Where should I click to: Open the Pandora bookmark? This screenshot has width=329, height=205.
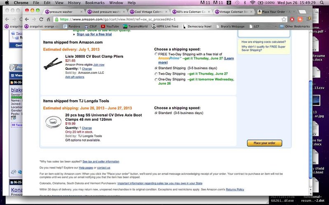pyautogui.click(x=72, y=26)
